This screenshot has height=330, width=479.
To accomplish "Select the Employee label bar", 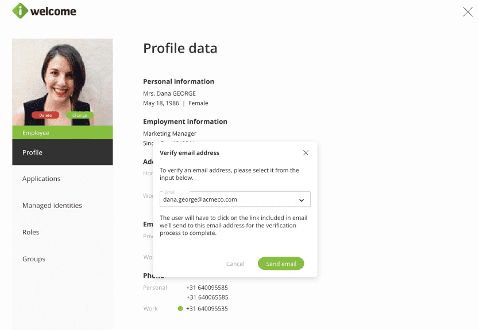I will pos(62,133).
